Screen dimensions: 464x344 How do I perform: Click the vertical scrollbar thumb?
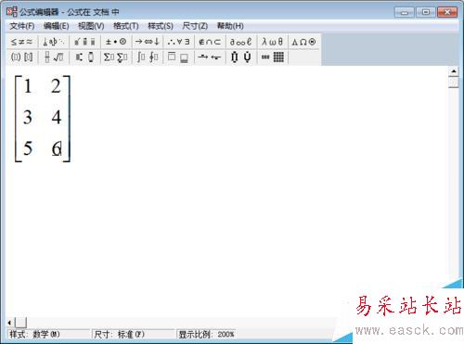[454, 82]
